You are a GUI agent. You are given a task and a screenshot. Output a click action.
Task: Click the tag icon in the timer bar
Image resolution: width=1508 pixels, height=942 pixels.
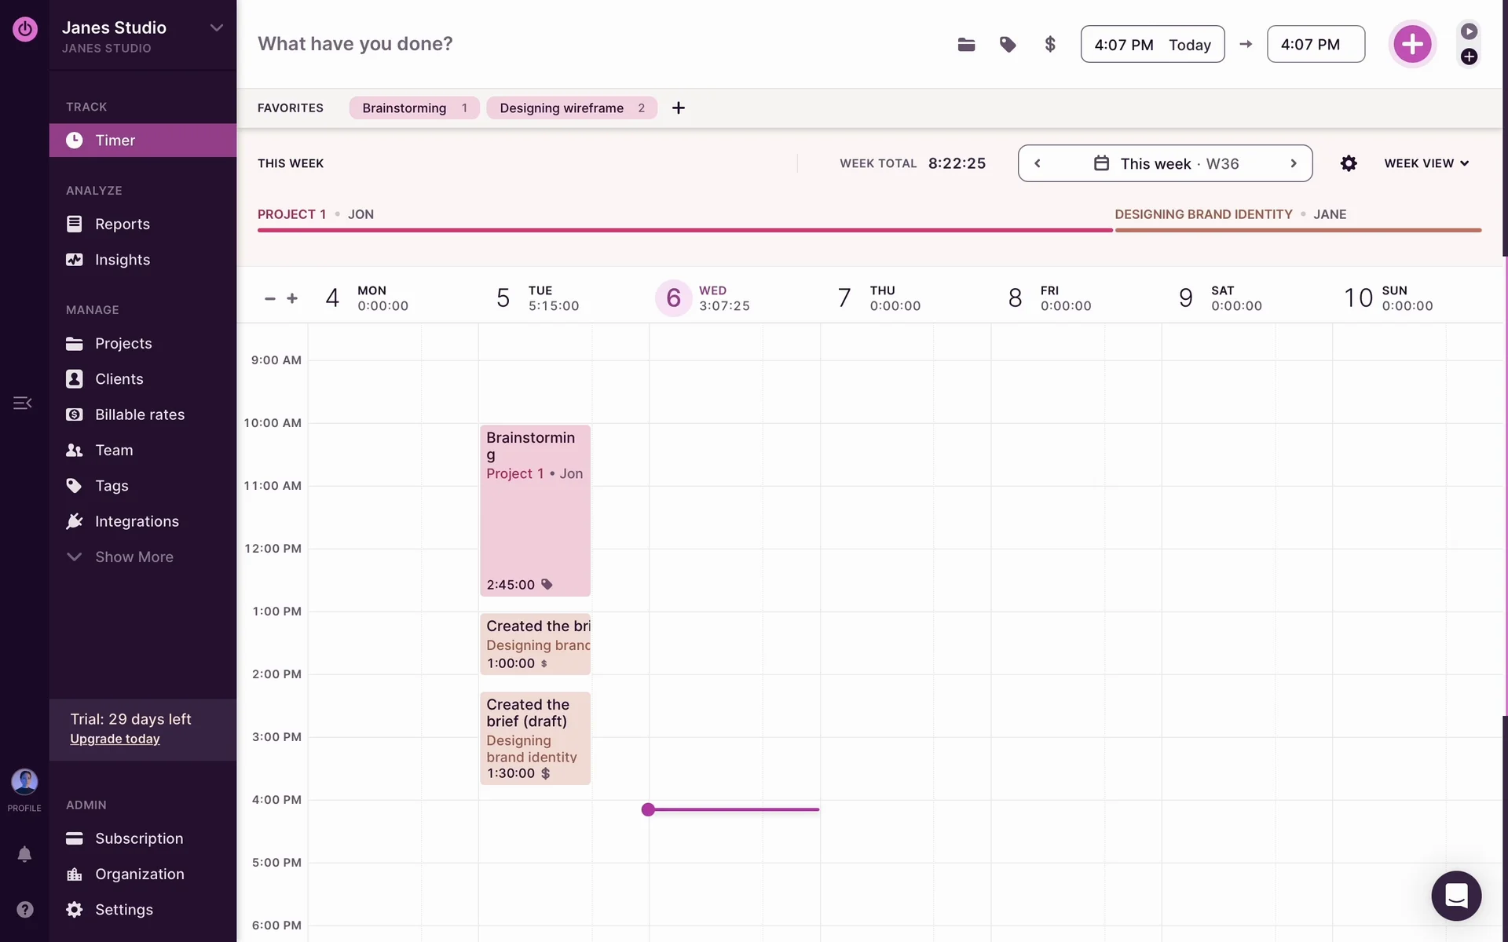tap(1008, 45)
